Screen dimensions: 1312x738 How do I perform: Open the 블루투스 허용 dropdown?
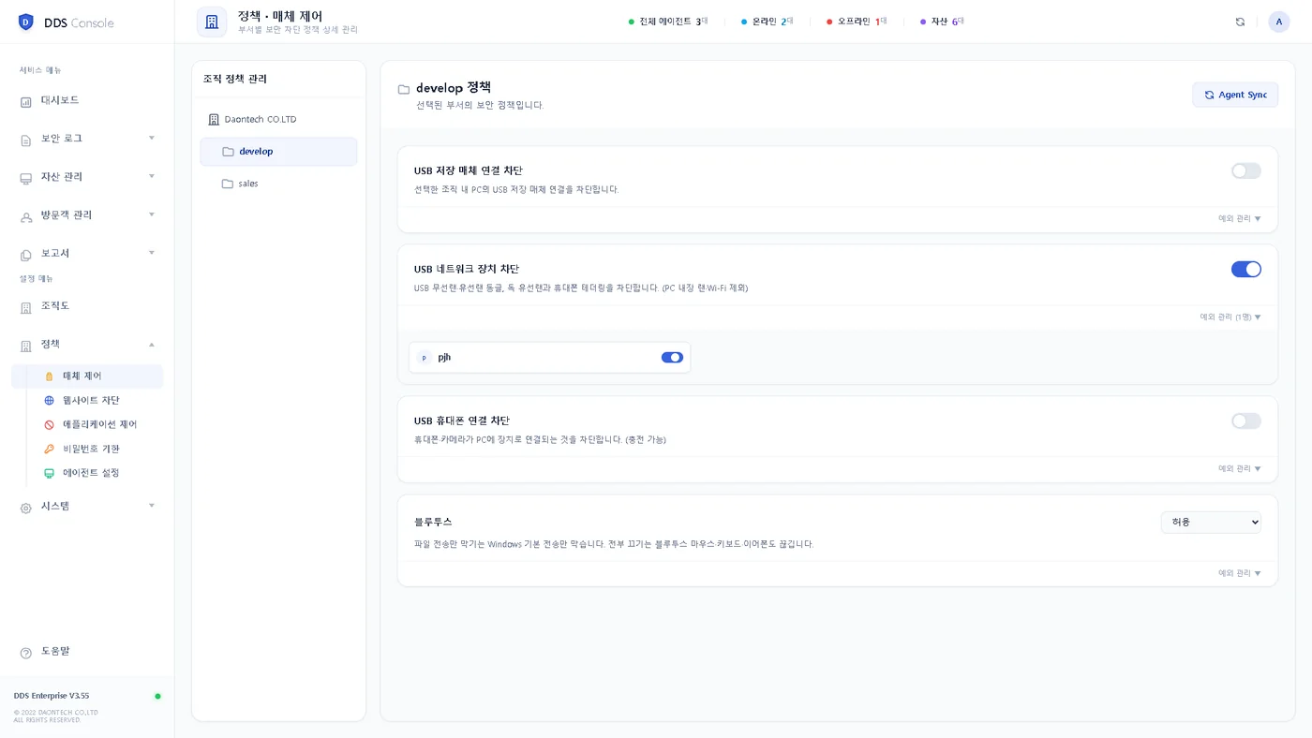(x=1211, y=522)
